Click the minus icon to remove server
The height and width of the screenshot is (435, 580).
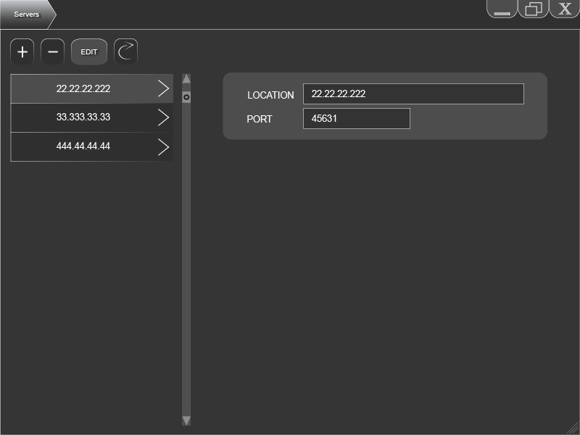click(52, 51)
